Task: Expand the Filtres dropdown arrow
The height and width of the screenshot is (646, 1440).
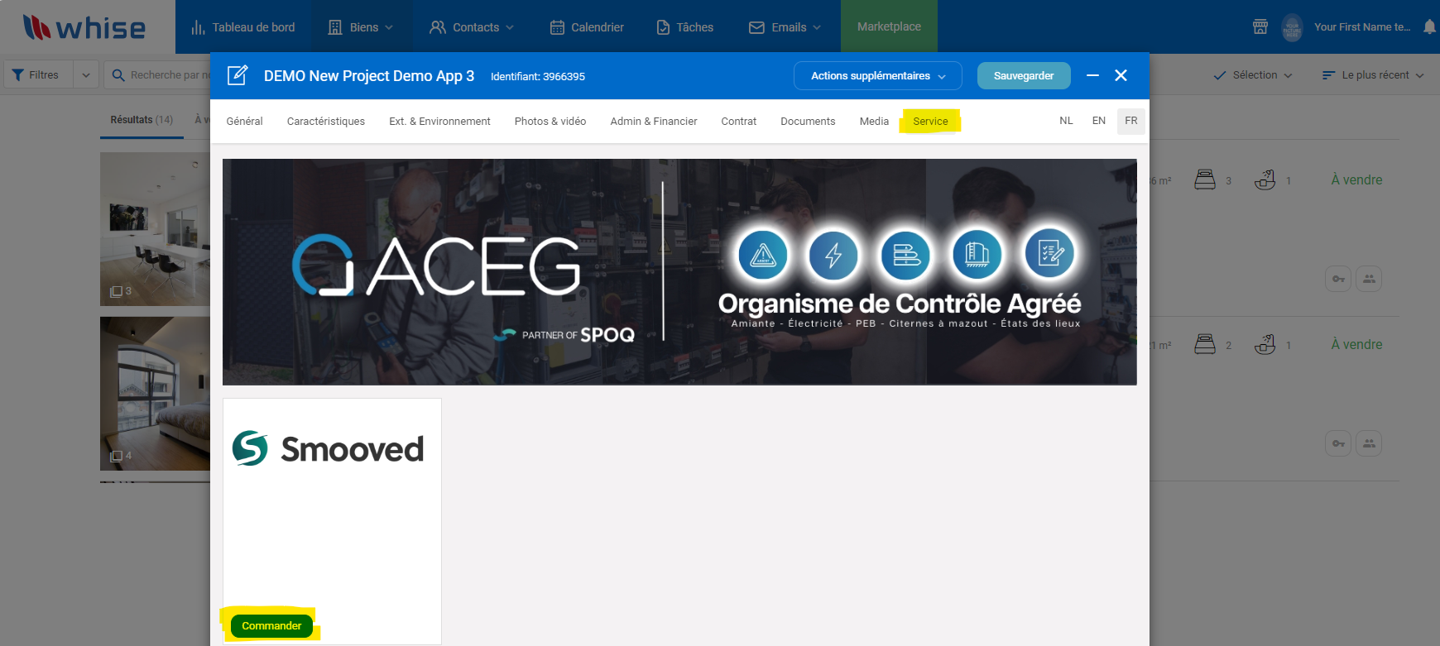Action: [86, 74]
